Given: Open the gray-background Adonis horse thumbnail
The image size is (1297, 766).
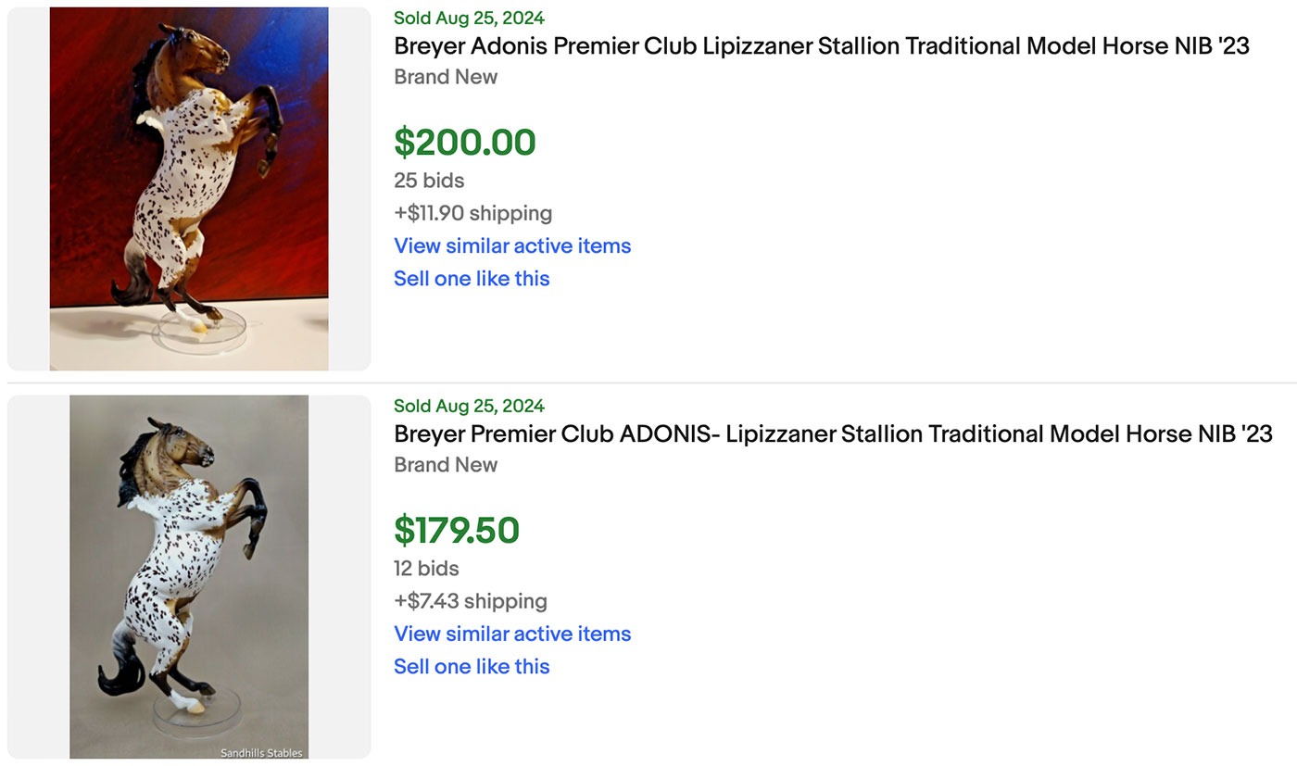Looking at the screenshot, I should tap(189, 576).
